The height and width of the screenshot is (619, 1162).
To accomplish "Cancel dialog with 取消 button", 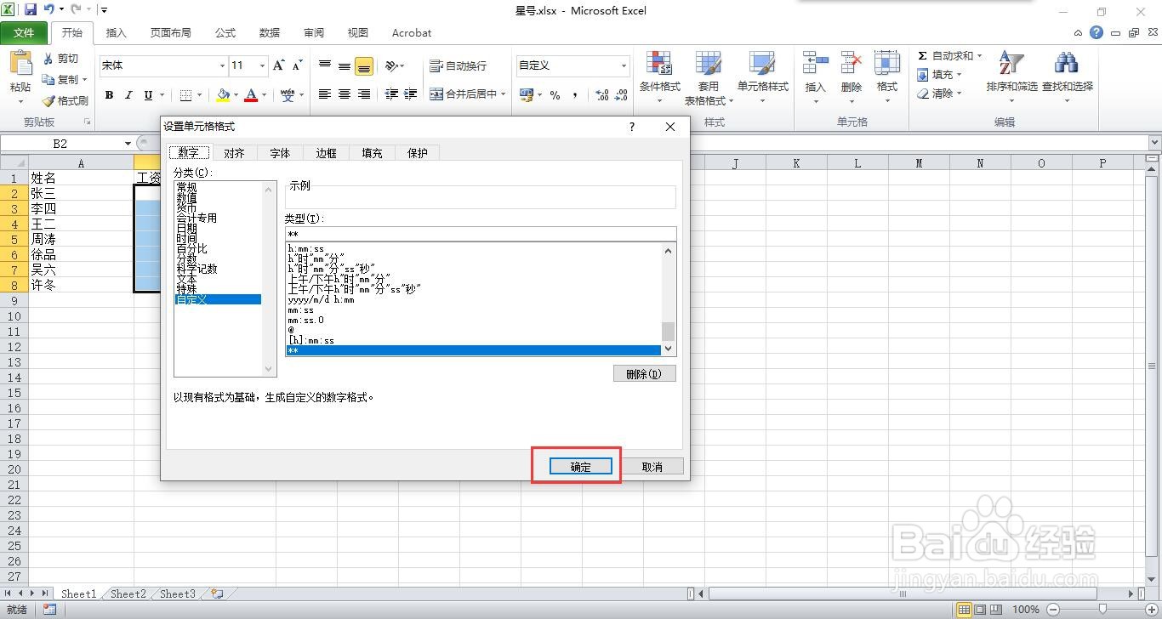I will 652,467.
